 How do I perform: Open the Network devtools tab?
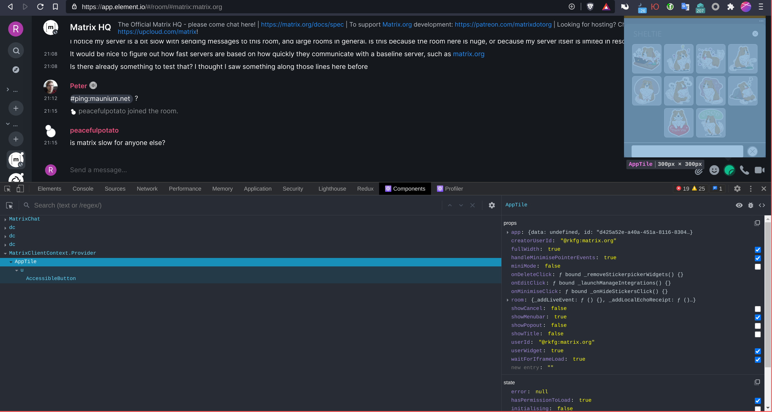(147, 189)
